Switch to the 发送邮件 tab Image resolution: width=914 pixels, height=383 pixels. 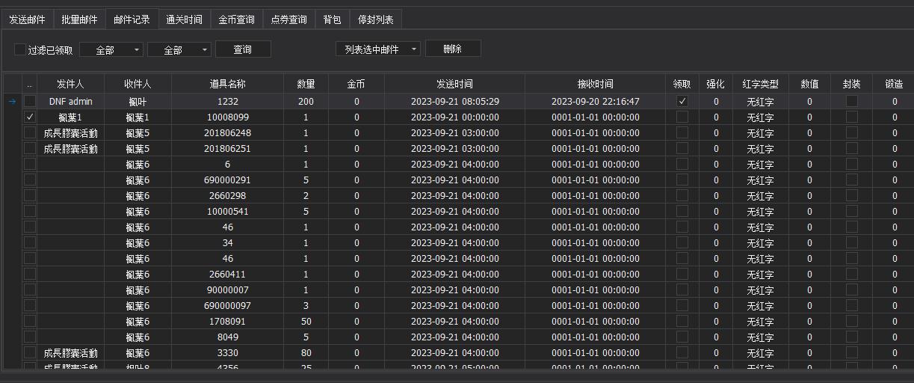[27, 19]
